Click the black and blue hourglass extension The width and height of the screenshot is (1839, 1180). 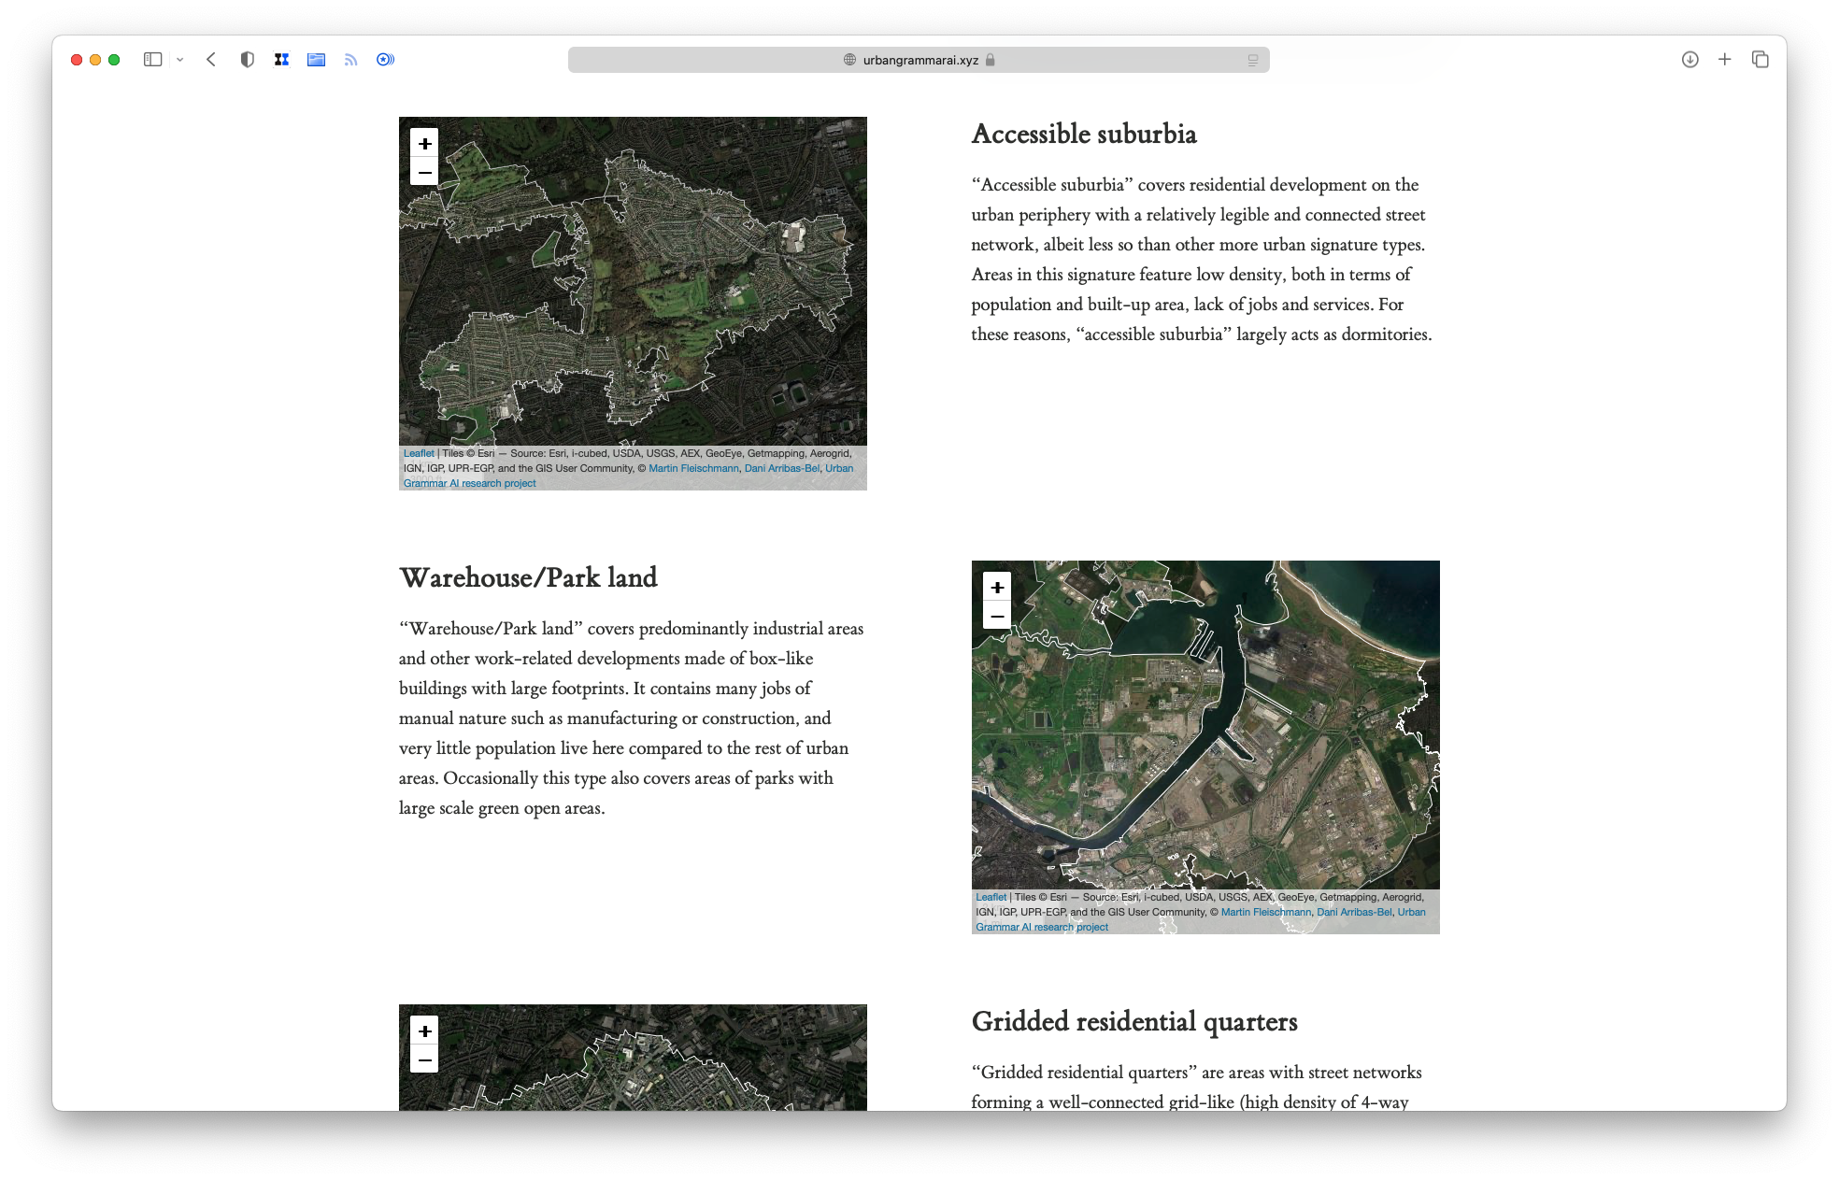point(281,60)
